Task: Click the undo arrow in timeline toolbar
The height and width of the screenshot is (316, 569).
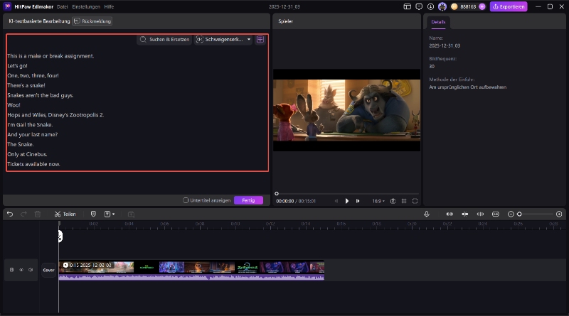Action: point(9,214)
